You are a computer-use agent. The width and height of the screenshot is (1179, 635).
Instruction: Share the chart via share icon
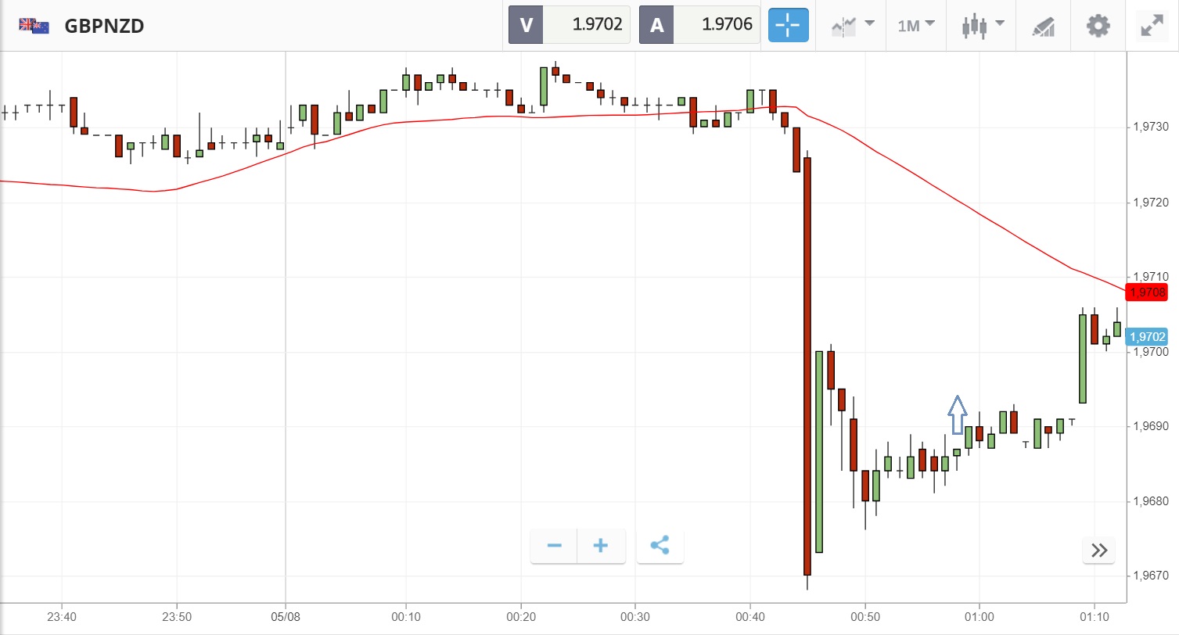coord(660,545)
